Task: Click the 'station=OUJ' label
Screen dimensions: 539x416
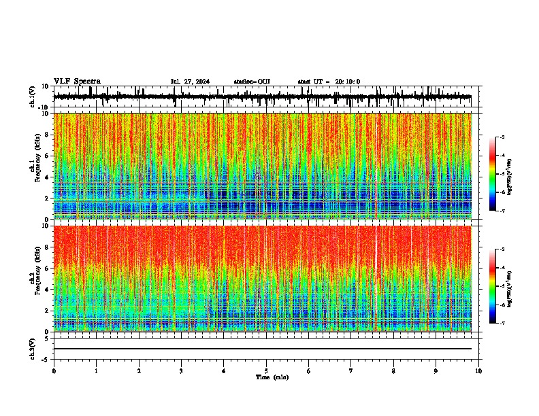Action: 252,82
